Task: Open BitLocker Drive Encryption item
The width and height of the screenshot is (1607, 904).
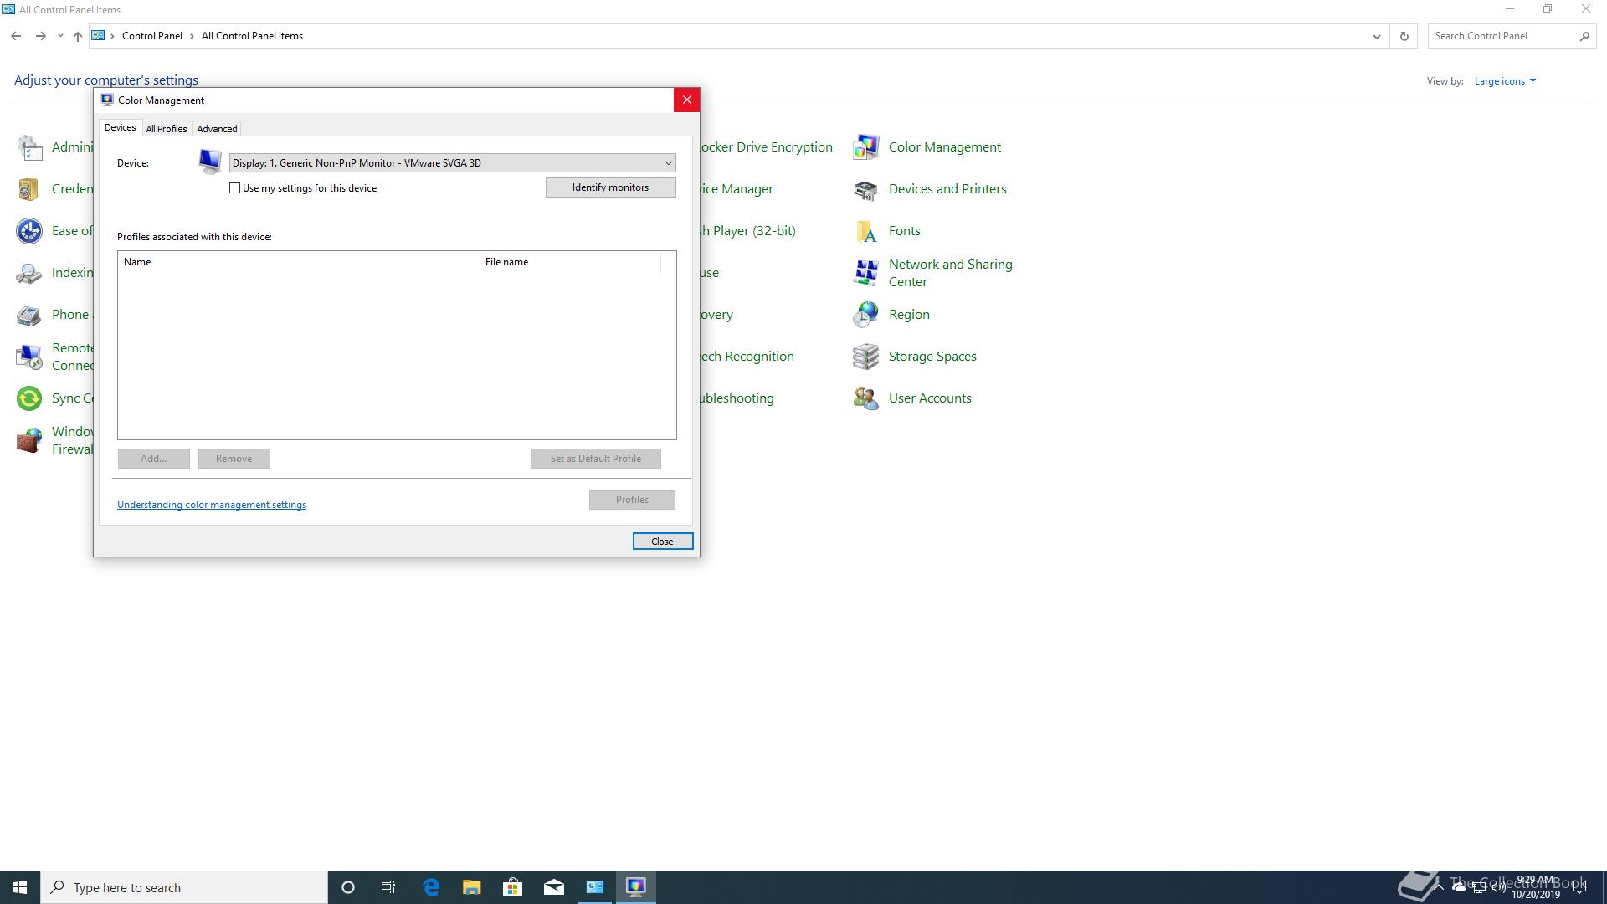Action: pos(767,147)
